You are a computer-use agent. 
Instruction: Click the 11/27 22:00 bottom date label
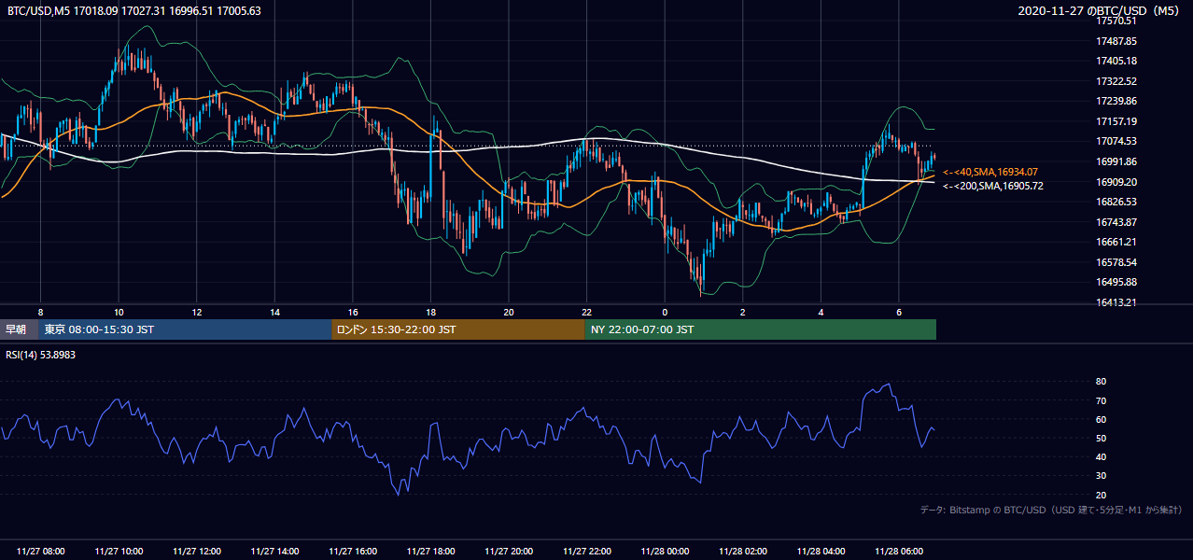[586, 551]
